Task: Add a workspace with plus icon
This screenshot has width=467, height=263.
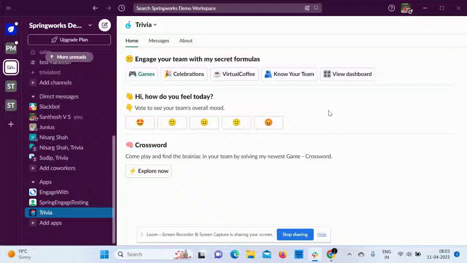Action: pos(11,125)
